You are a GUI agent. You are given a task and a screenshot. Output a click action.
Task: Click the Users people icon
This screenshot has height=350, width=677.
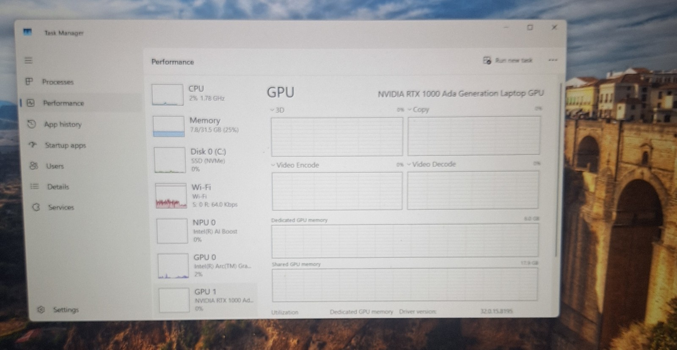click(x=34, y=166)
